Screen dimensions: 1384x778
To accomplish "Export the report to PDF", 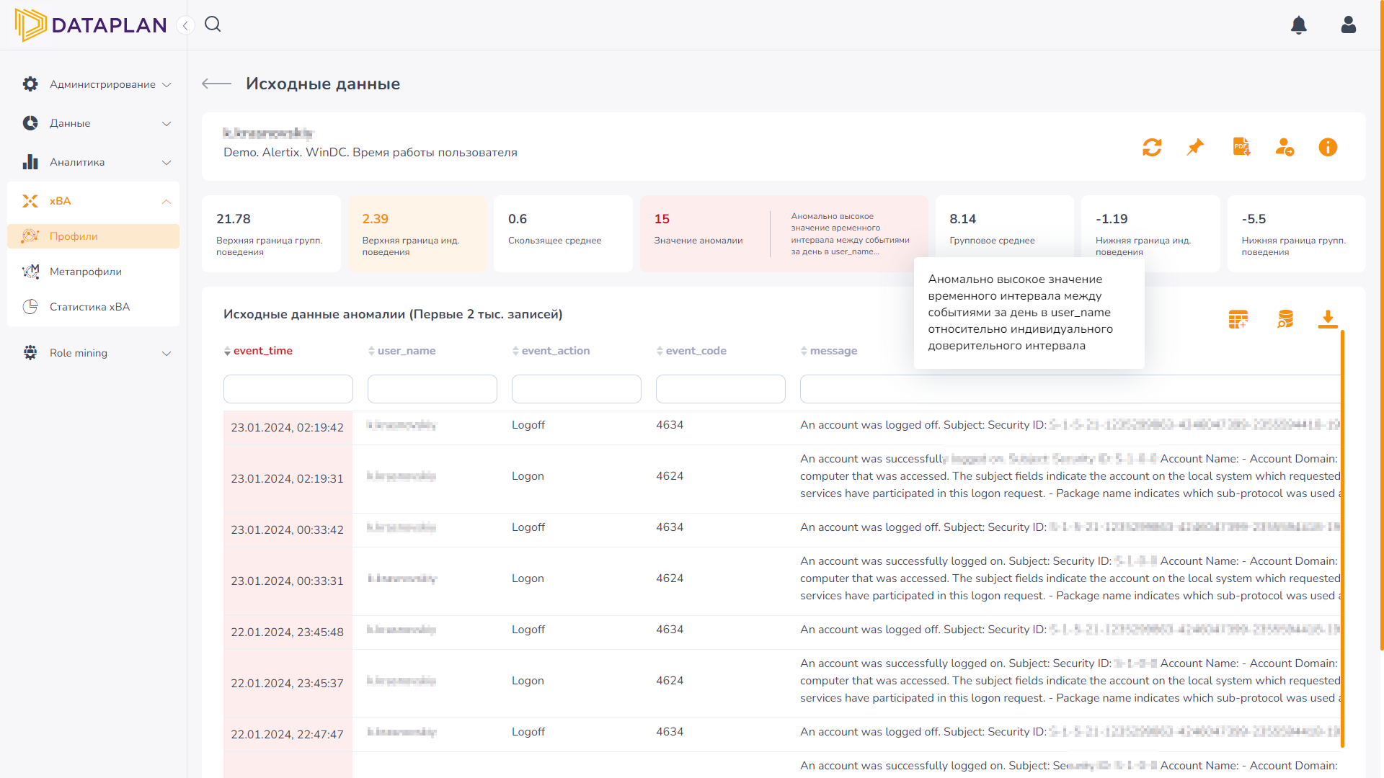I will pyautogui.click(x=1241, y=147).
